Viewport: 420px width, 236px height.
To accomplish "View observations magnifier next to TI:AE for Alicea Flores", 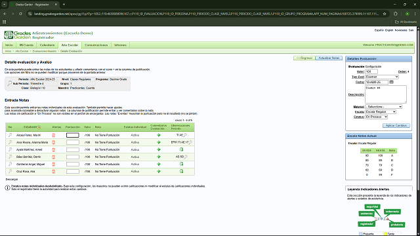I will 185,135.
